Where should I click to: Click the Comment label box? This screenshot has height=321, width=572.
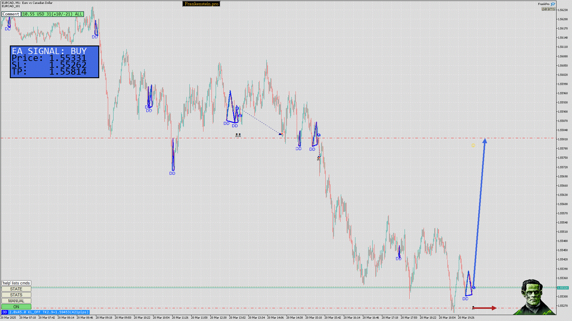coord(11,14)
